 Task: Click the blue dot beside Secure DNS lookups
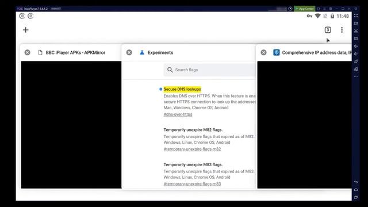(160, 89)
